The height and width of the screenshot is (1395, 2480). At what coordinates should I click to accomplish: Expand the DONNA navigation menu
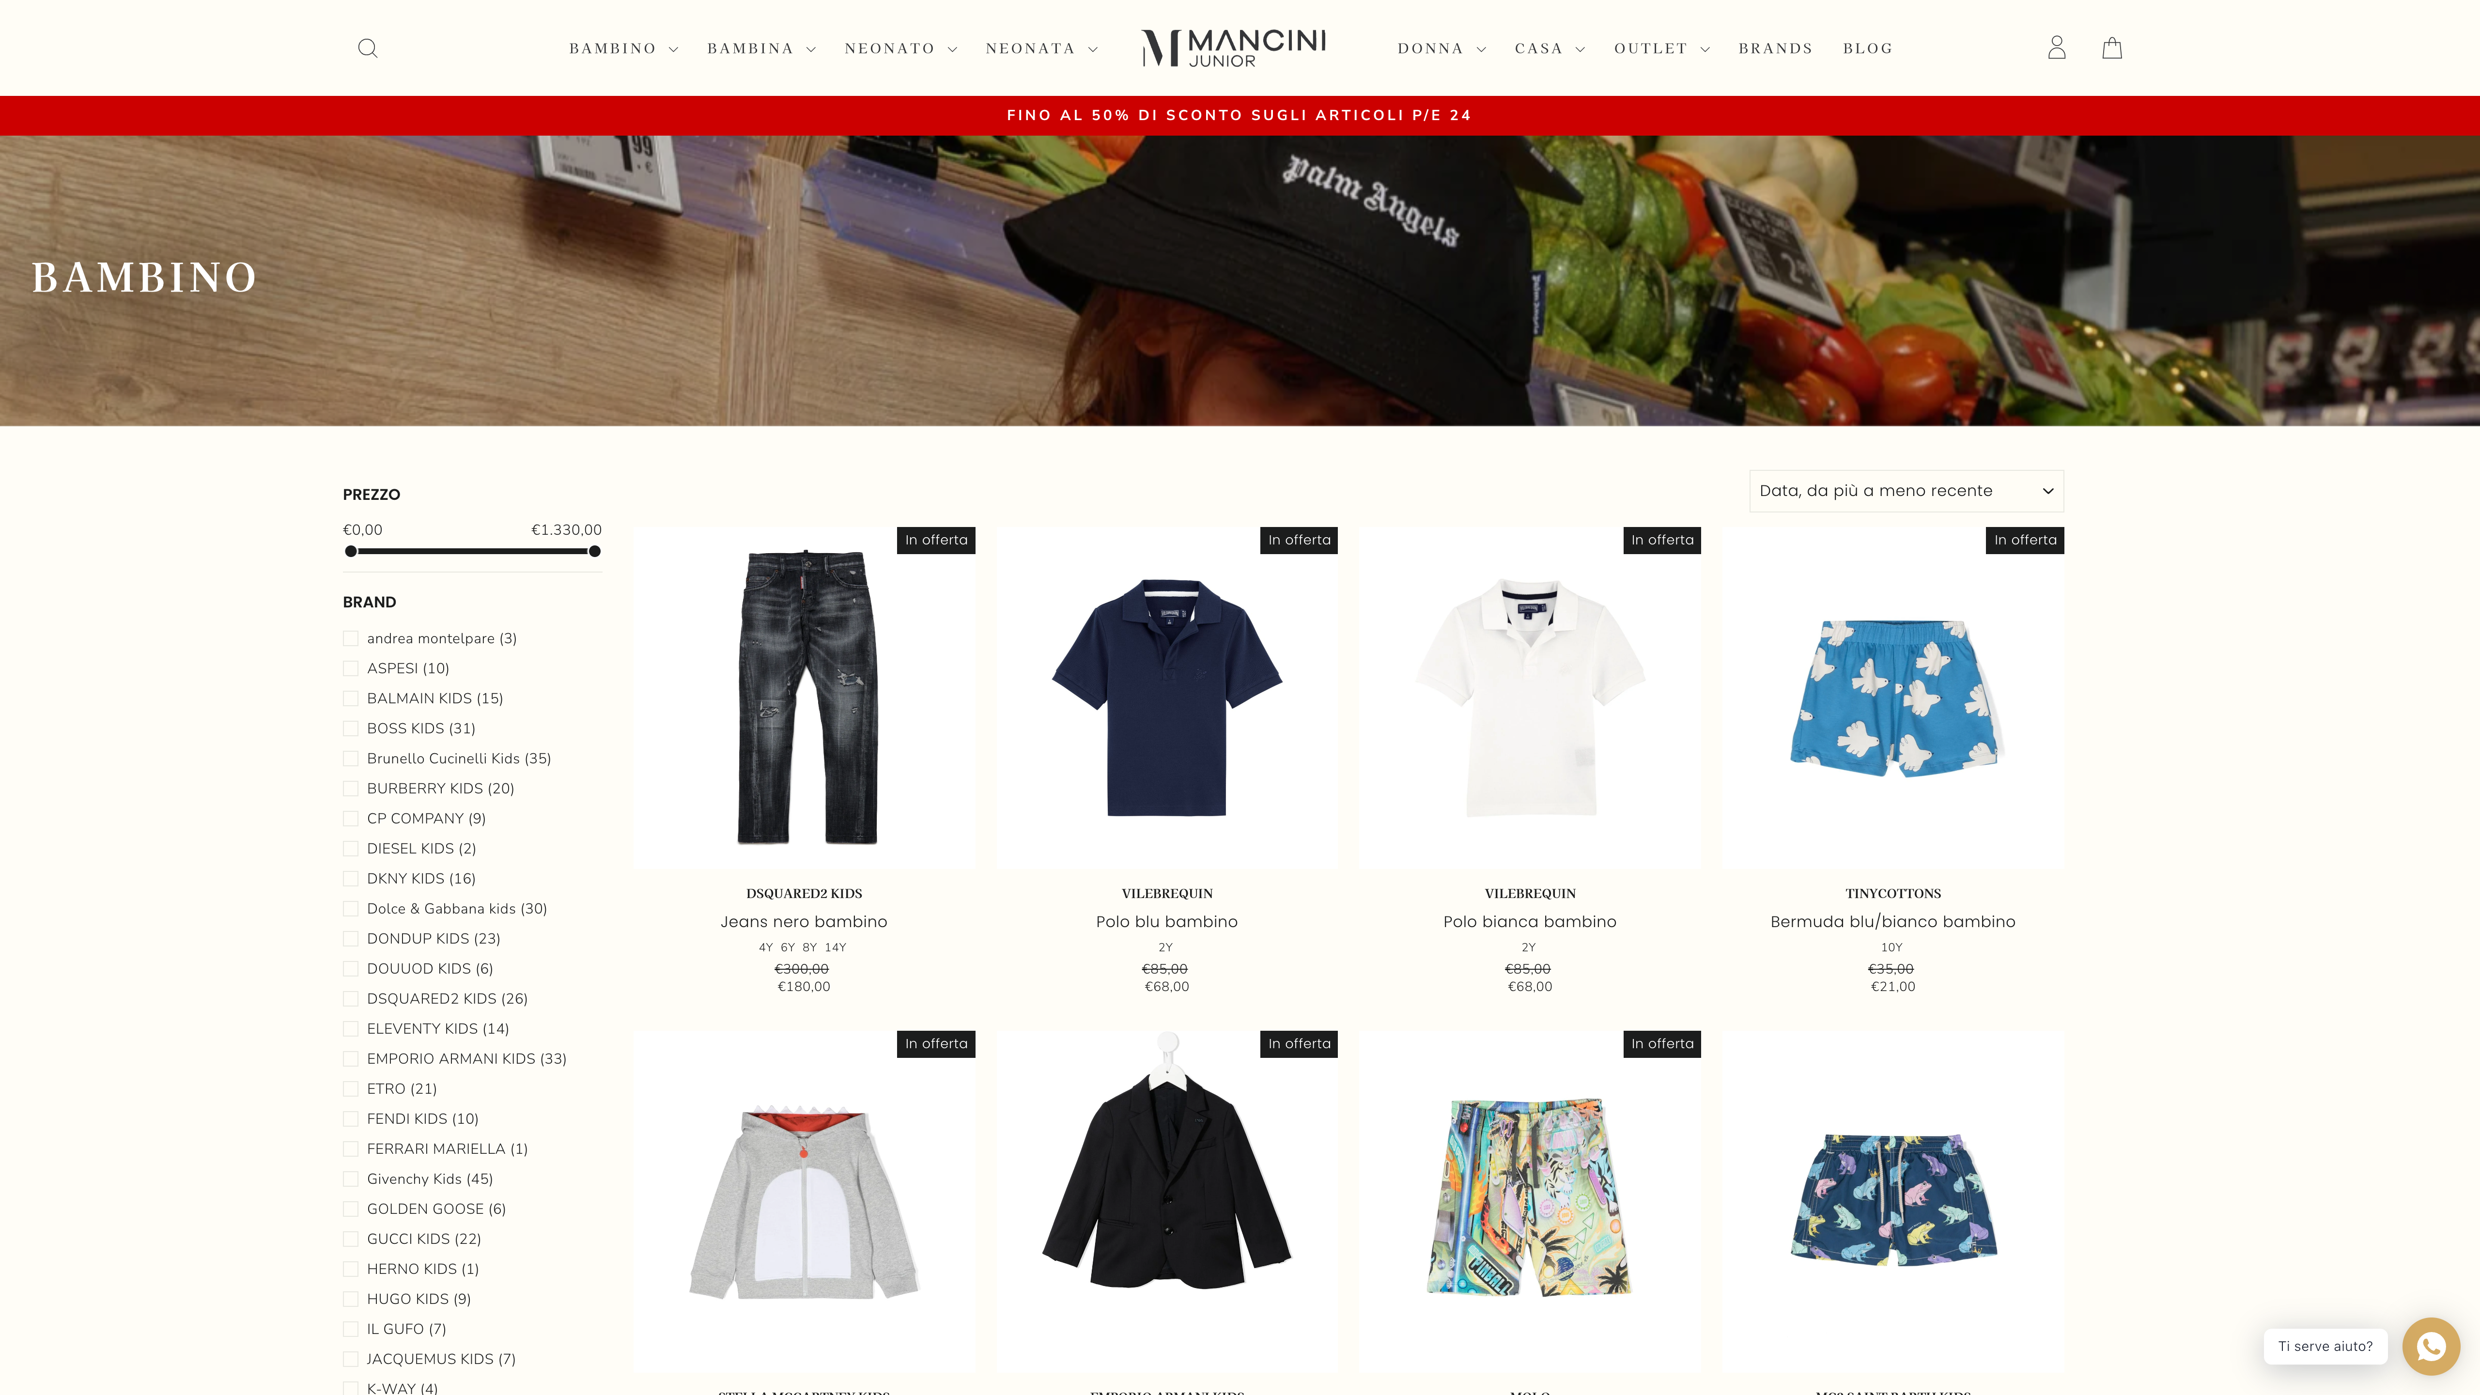pos(1441,48)
